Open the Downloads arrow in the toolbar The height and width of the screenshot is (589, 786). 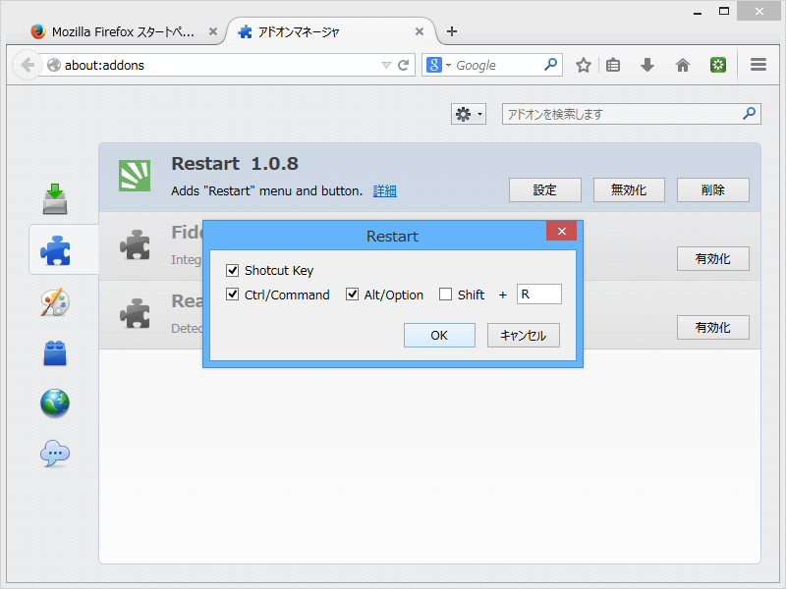click(647, 64)
